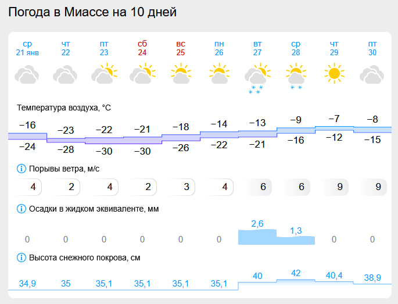The width and height of the screenshot is (398, 304).
Task: Click the light snow icon for Wednesday 28
Action: coord(295,76)
